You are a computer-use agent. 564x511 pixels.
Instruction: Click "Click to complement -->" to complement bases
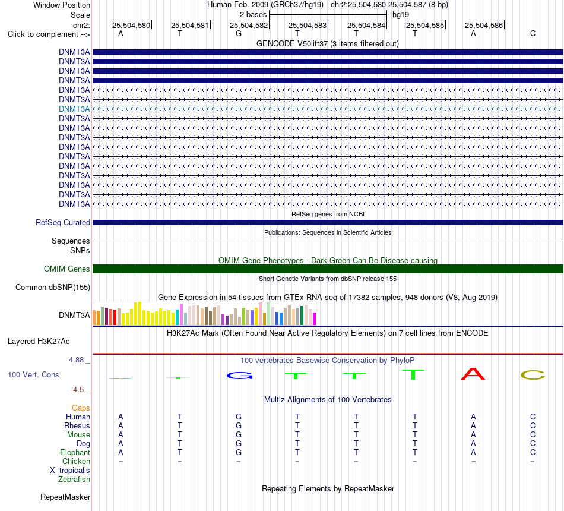point(49,34)
